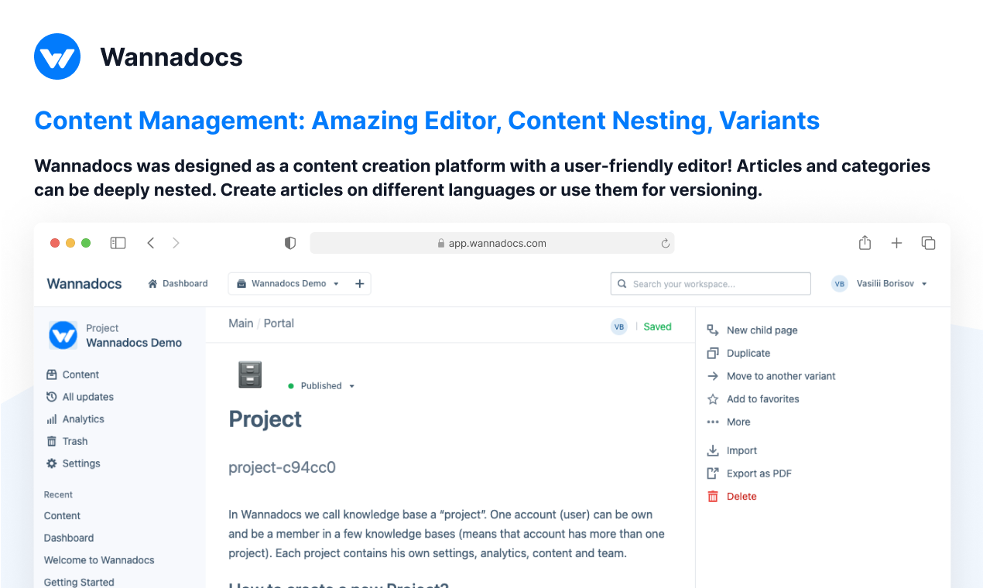
Task: Click the green Saved status
Action: pos(658,326)
